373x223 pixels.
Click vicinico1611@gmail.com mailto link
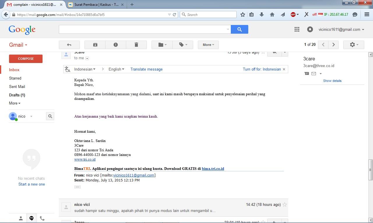(x=134, y=175)
